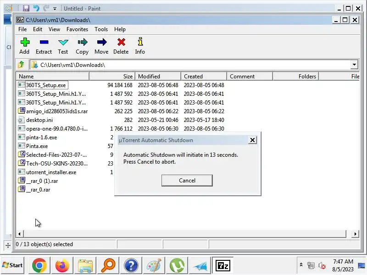This screenshot has width=367, height=275.
Task: Select amigo_id2286053ids1s.rar file
Action: click(57, 111)
